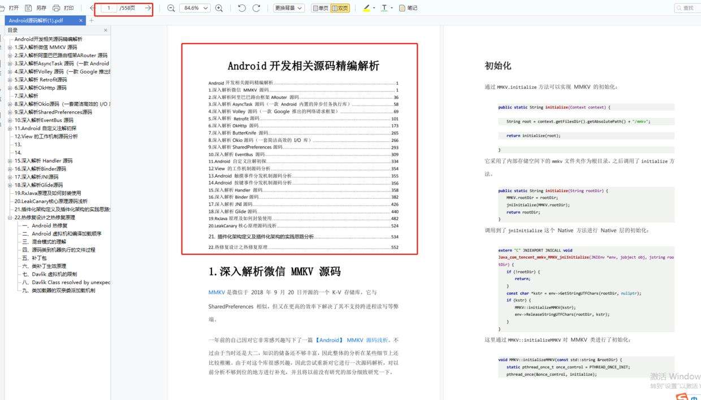Expand 1.深入解析微信 MMKV 源码 node
Image resolution: width=701 pixels, height=400 pixels.
pyautogui.click(x=10, y=47)
